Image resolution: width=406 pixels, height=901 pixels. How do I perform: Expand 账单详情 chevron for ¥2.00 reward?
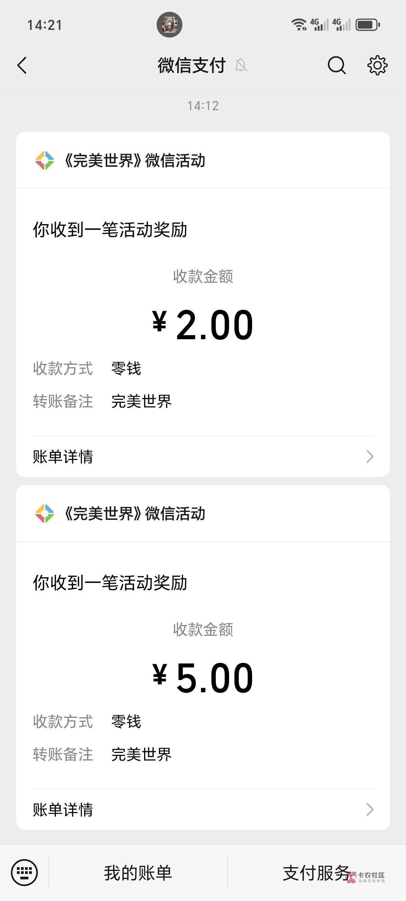(369, 457)
